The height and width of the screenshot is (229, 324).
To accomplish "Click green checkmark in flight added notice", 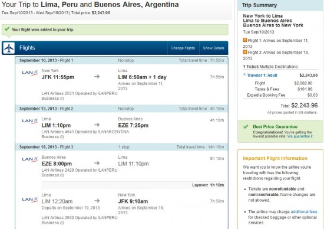I will (x=7, y=29).
